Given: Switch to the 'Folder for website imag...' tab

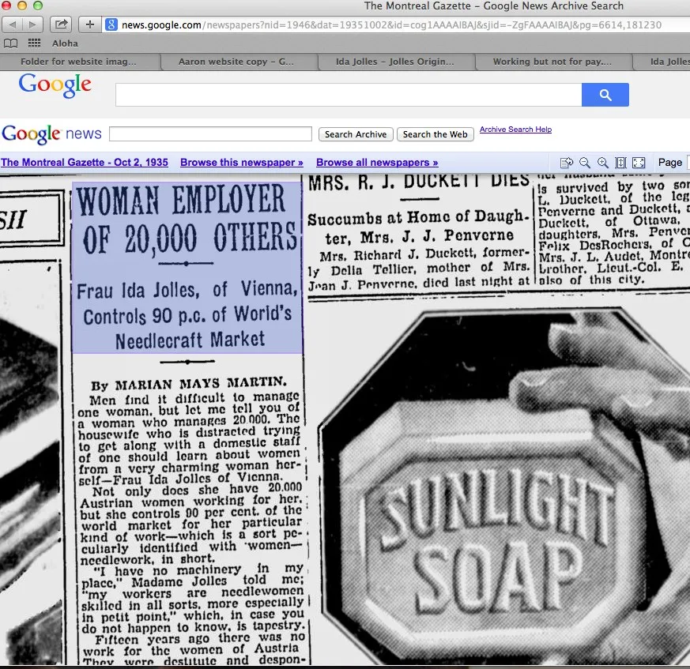Looking at the screenshot, I should coord(78,62).
